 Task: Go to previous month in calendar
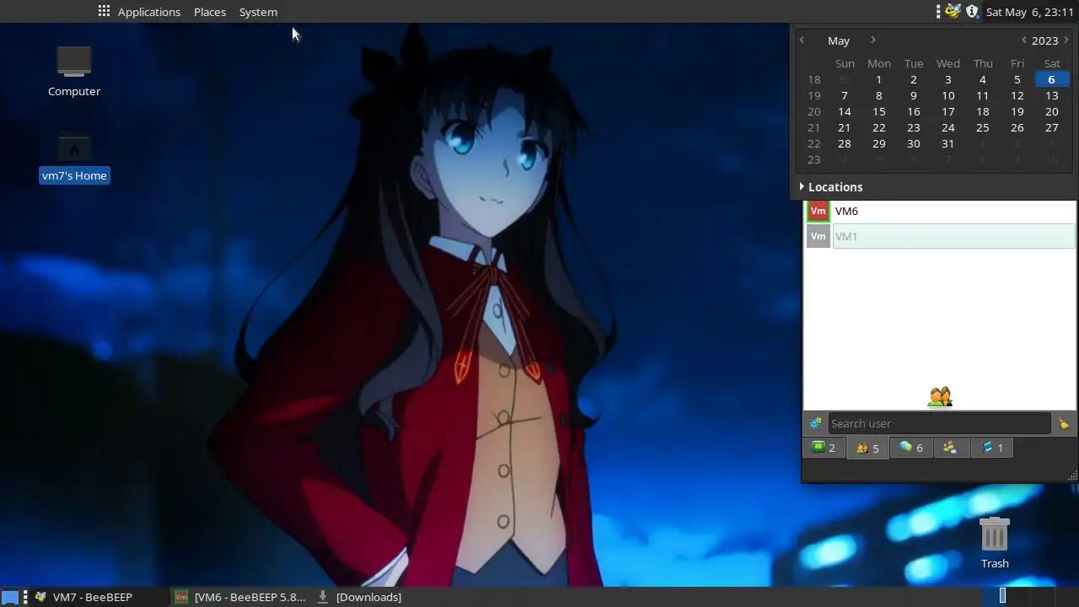[x=802, y=40]
